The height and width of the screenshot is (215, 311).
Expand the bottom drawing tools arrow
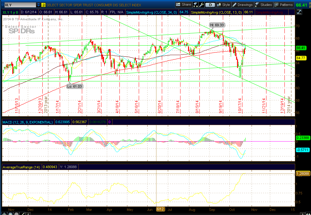click(x=28, y=214)
